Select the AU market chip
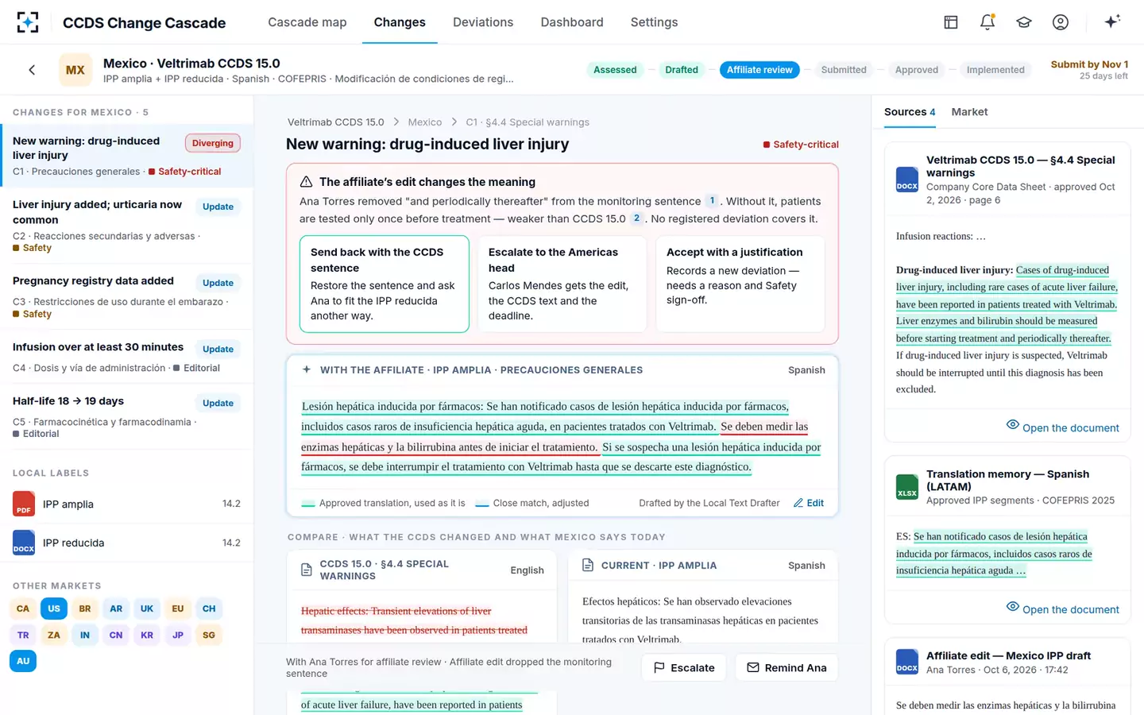This screenshot has height=715, width=1144. pyautogui.click(x=23, y=661)
